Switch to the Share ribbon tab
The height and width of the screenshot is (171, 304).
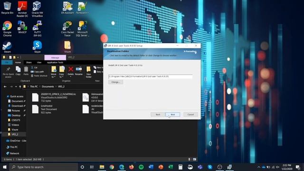click(28, 62)
